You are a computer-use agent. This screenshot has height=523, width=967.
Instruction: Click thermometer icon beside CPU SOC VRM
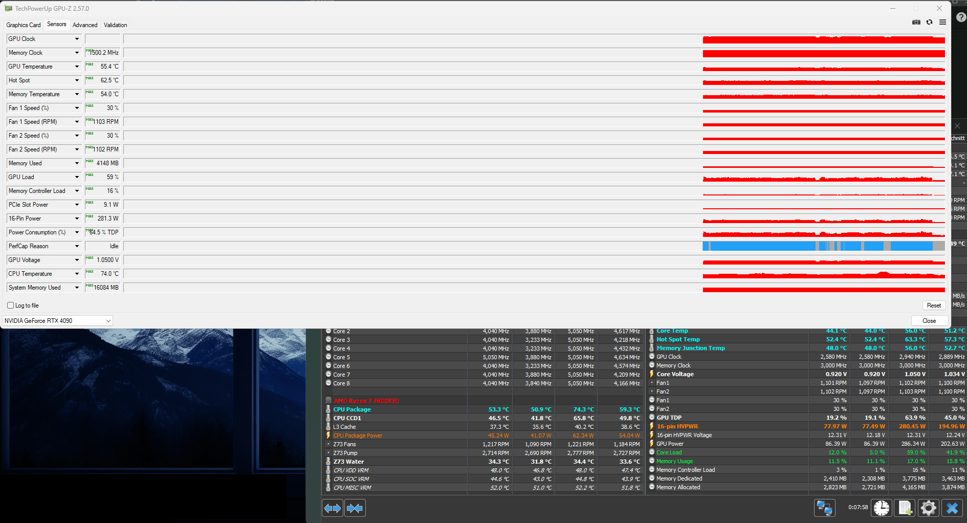point(328,479)
